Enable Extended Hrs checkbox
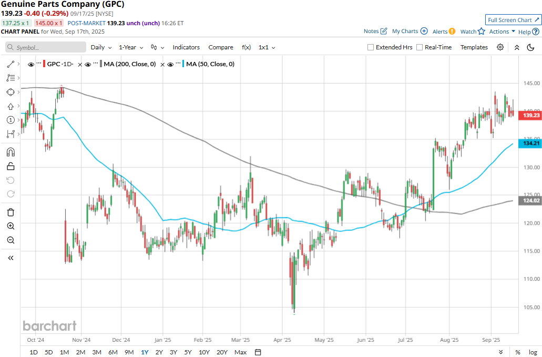The height and width of the screenshot is (357, 542). coord(371,47)
